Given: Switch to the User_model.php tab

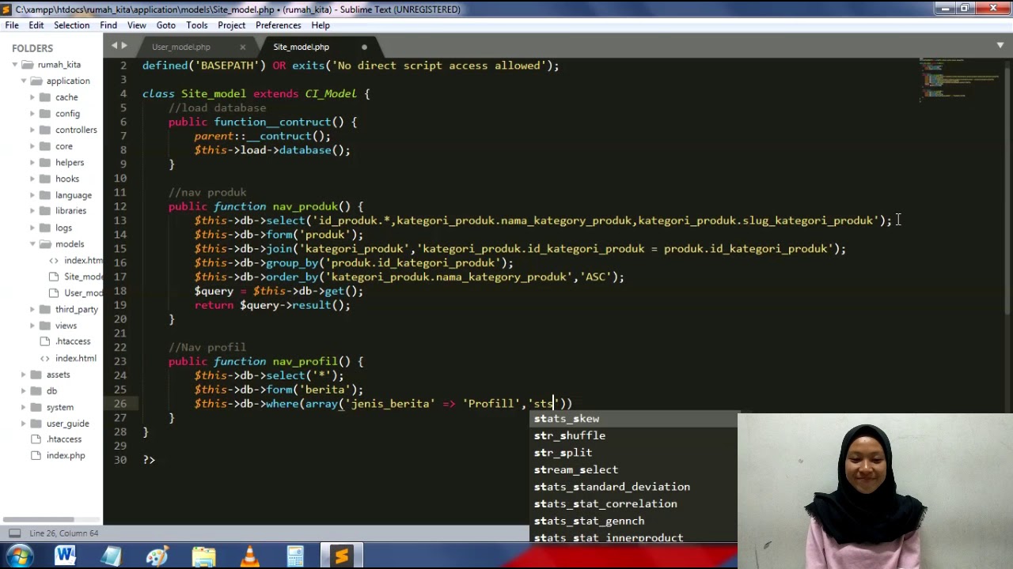Looking at the screenshot, I should [x=181, y=47].
